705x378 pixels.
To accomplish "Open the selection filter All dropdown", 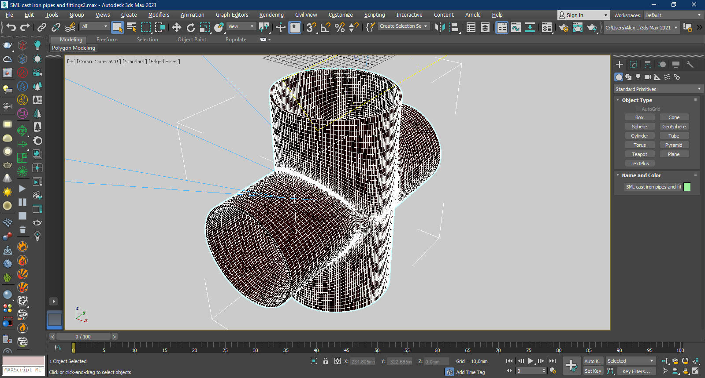I will [94, 26].
